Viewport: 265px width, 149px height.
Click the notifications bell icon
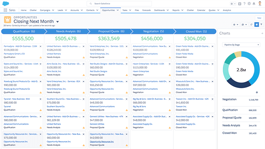254,4
